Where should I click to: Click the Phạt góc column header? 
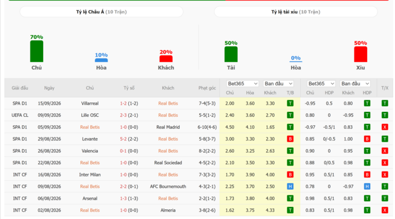pos(207,88)
